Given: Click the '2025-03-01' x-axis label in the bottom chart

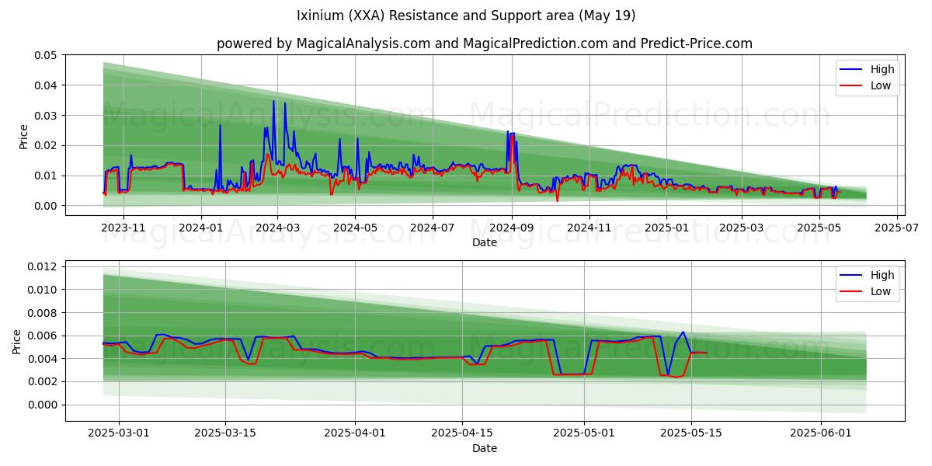Looking at the screenshot, I should click(x=118, y=434).
